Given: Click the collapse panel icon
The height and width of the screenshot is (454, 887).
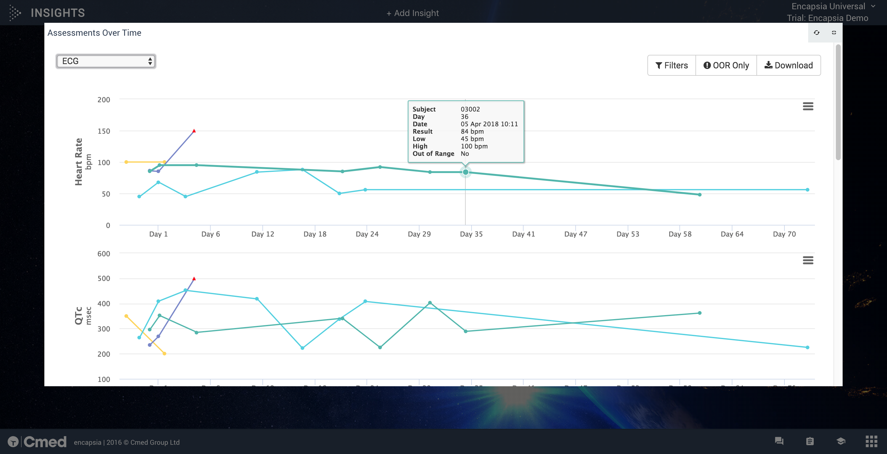Looking at the screenshot, I should point(834,33).
